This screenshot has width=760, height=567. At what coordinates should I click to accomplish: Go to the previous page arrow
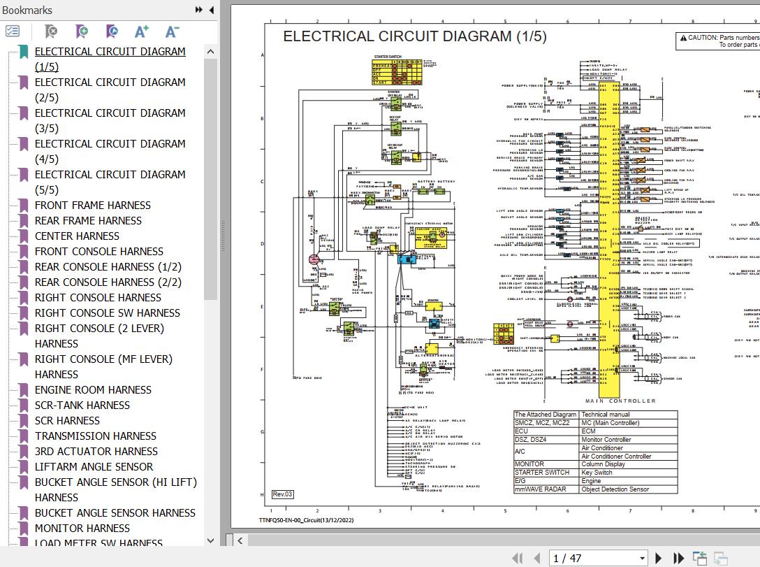537,559
